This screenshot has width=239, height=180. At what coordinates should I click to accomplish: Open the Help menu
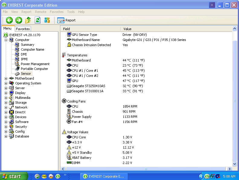81,12
